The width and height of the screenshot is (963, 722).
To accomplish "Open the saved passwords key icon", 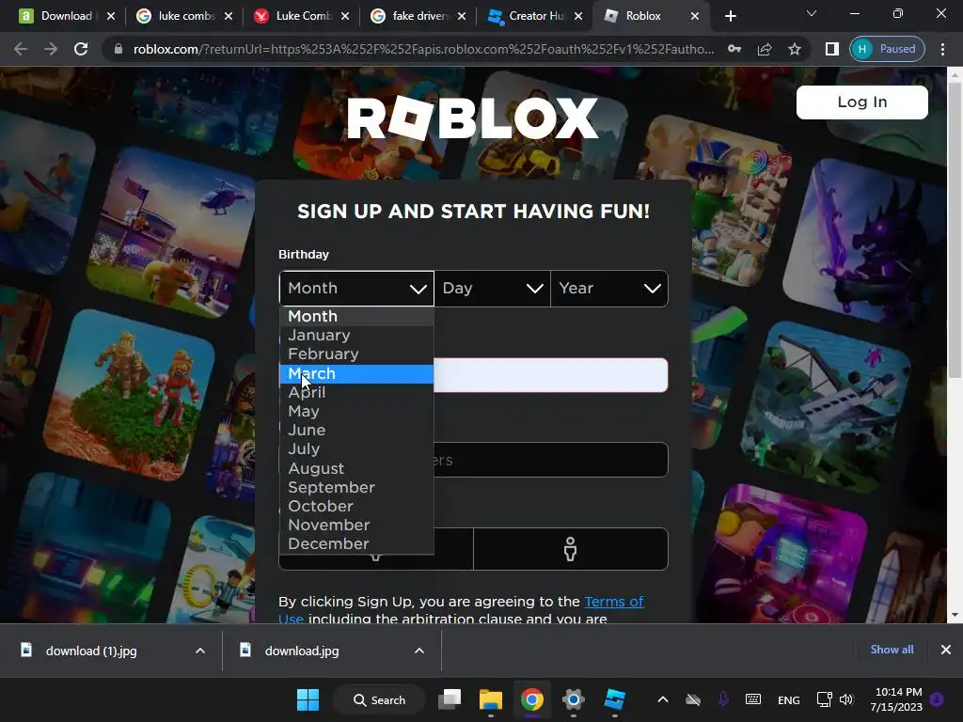I will tap(734, 49).
